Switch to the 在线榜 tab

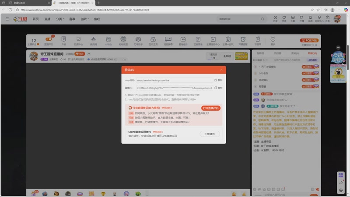(x=260, y=53)
